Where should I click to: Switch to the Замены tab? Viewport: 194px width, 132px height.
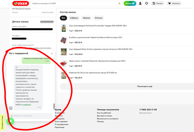point(86,18)
